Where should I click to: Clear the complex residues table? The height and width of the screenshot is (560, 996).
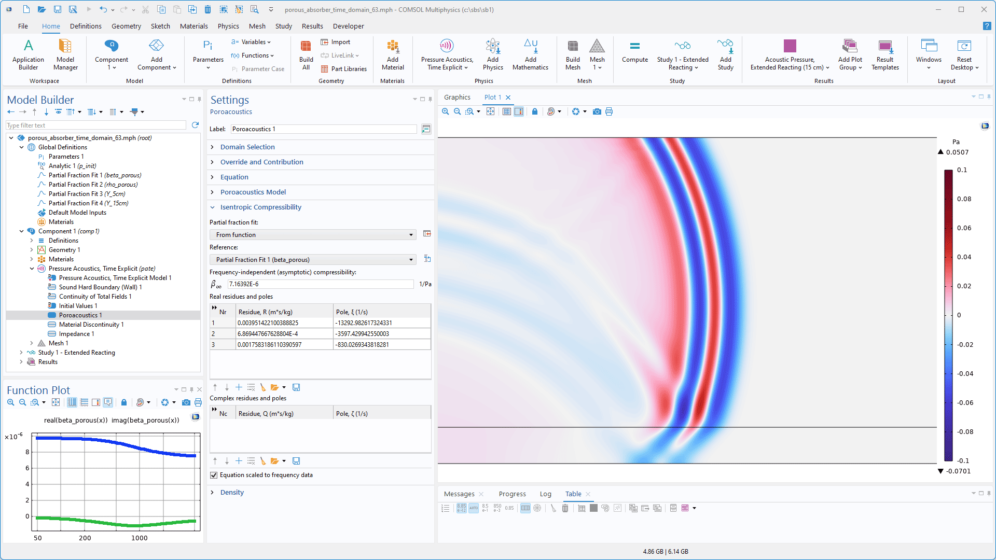(263, 461)
